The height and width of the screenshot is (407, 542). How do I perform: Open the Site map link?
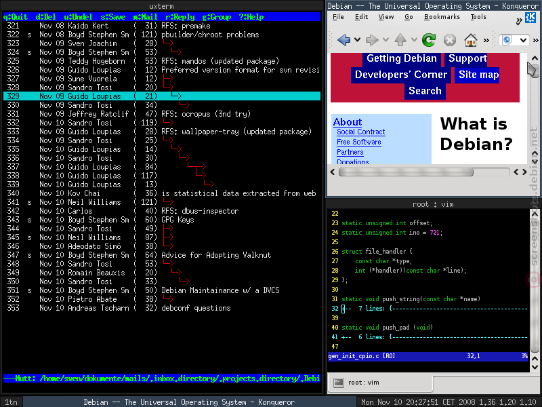pyautogui.click(x=479, y=75)
